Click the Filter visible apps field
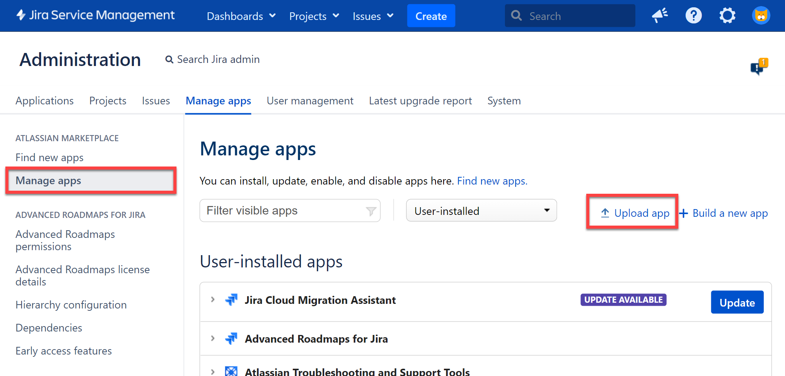The width and height of the screenshot is (785, 376). 290,210
